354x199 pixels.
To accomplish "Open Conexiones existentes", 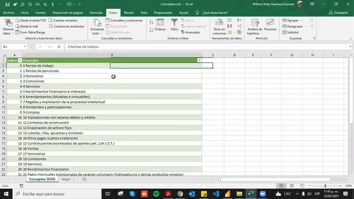I will click(66, 27).
